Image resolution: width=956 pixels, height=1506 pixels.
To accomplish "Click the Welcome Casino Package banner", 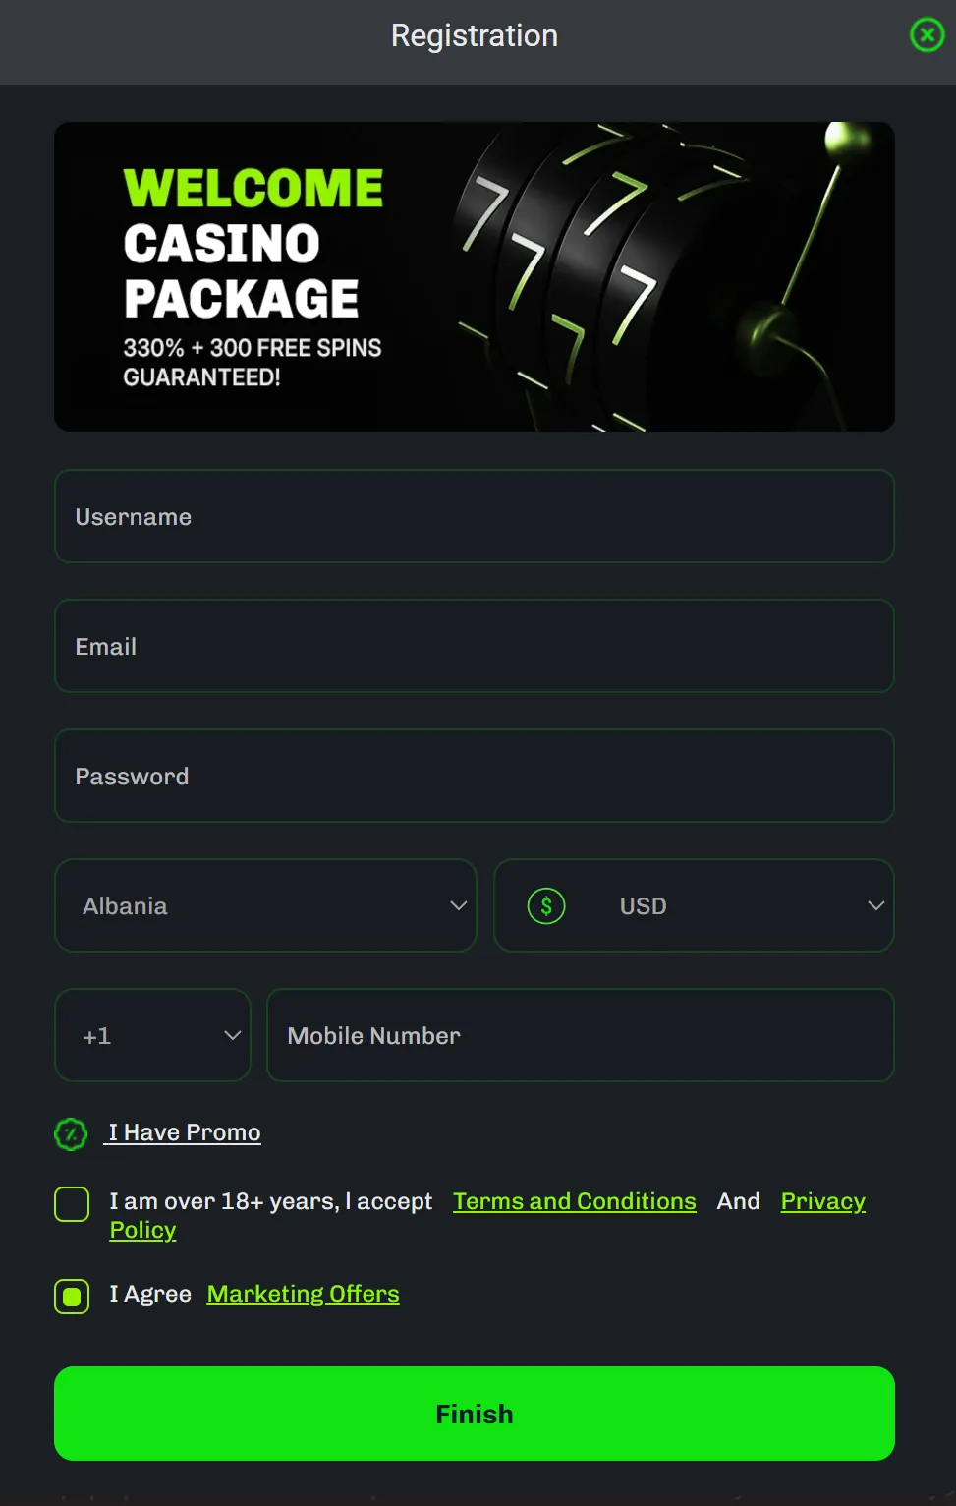I will point(475,276).
